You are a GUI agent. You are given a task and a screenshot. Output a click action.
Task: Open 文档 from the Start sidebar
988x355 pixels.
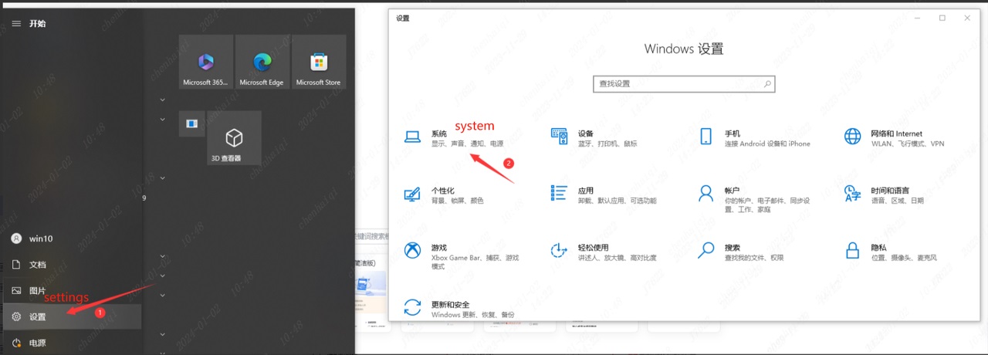[71, 265]
